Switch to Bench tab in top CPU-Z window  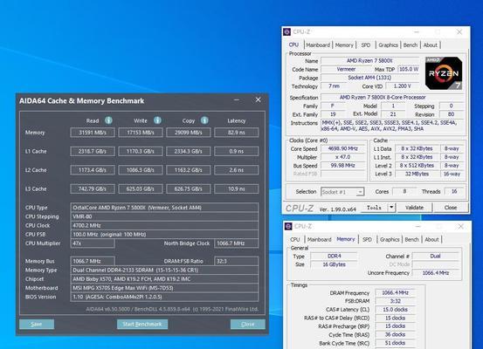(411, 44)
